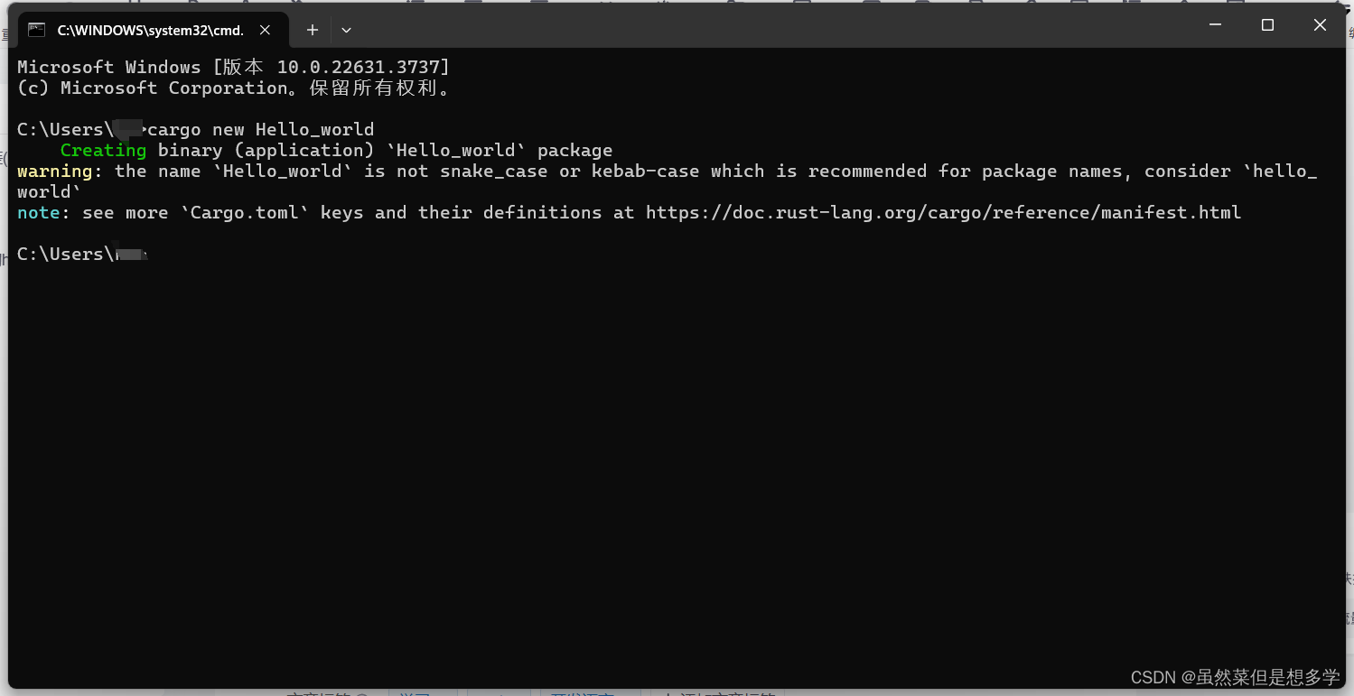Click the Cargo.toml keys mention in note line
The width and height of the screenshot is (1354, 696).
click(x=244, y=212)
